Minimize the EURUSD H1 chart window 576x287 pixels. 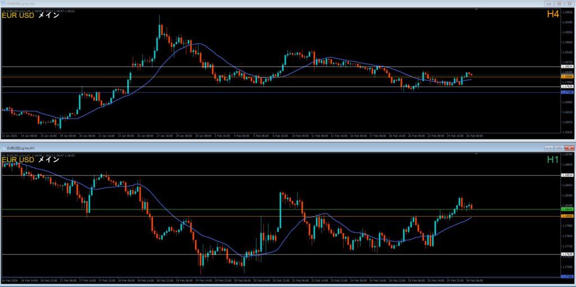pos(550,148)
